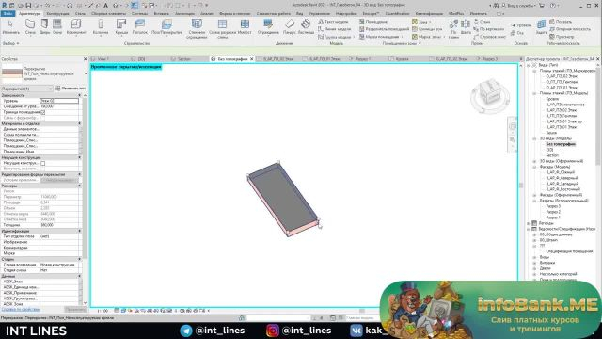The height and width of the screenshot is (339, 602).
Task: Select the Ceiling (Потолок) tool
Action: tap(140, 26)
